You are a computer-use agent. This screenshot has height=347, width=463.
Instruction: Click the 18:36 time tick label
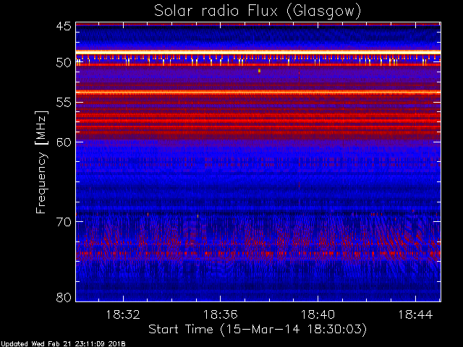220,315
